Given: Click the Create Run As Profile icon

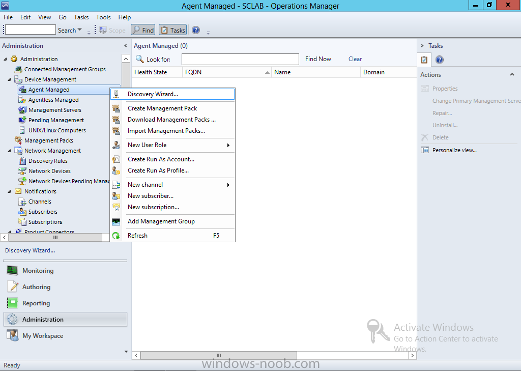Looking at the screenshot, I should pos(116,170).
